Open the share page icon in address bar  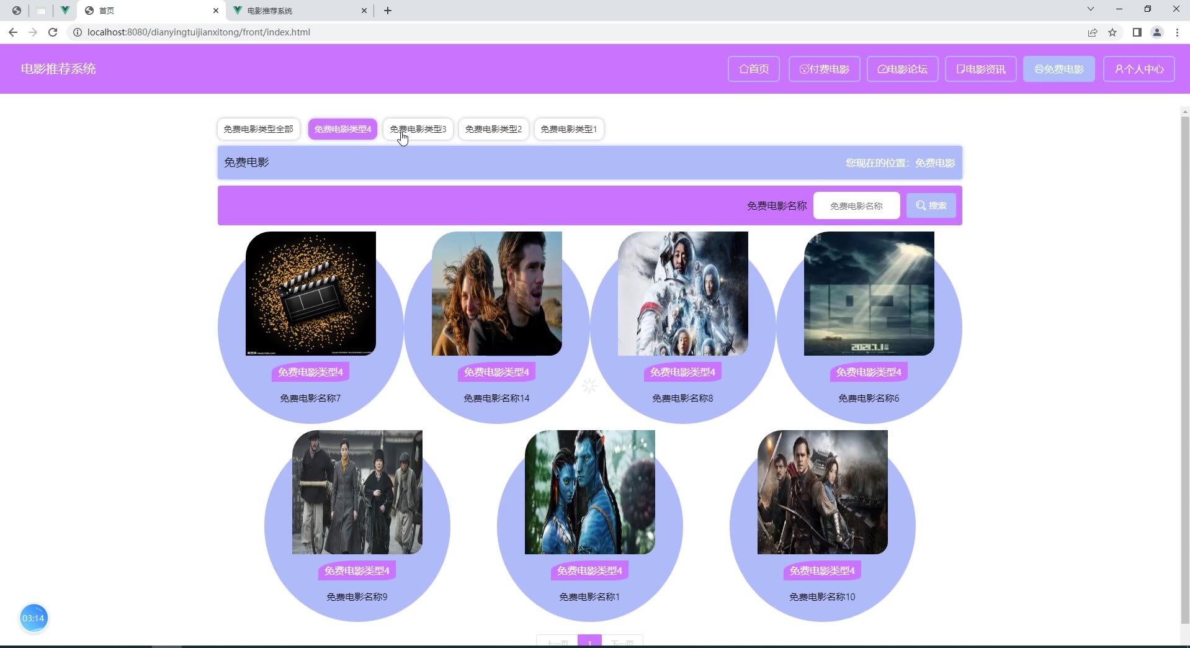pyautogui.click(x=1093, y=32)
